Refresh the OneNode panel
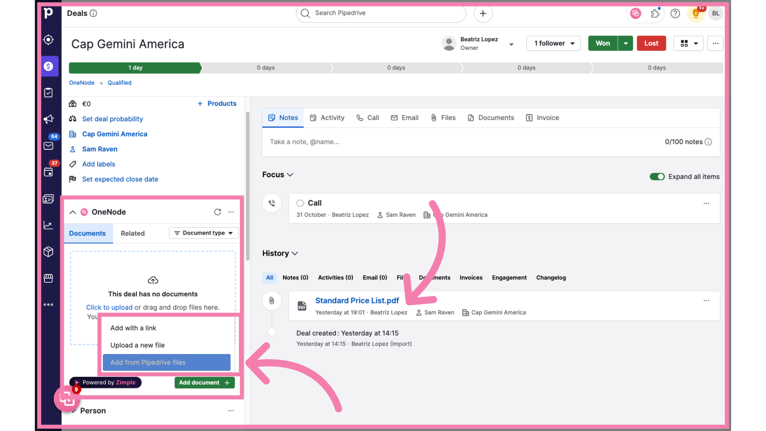Screen dimensions: 766x431 217,212
